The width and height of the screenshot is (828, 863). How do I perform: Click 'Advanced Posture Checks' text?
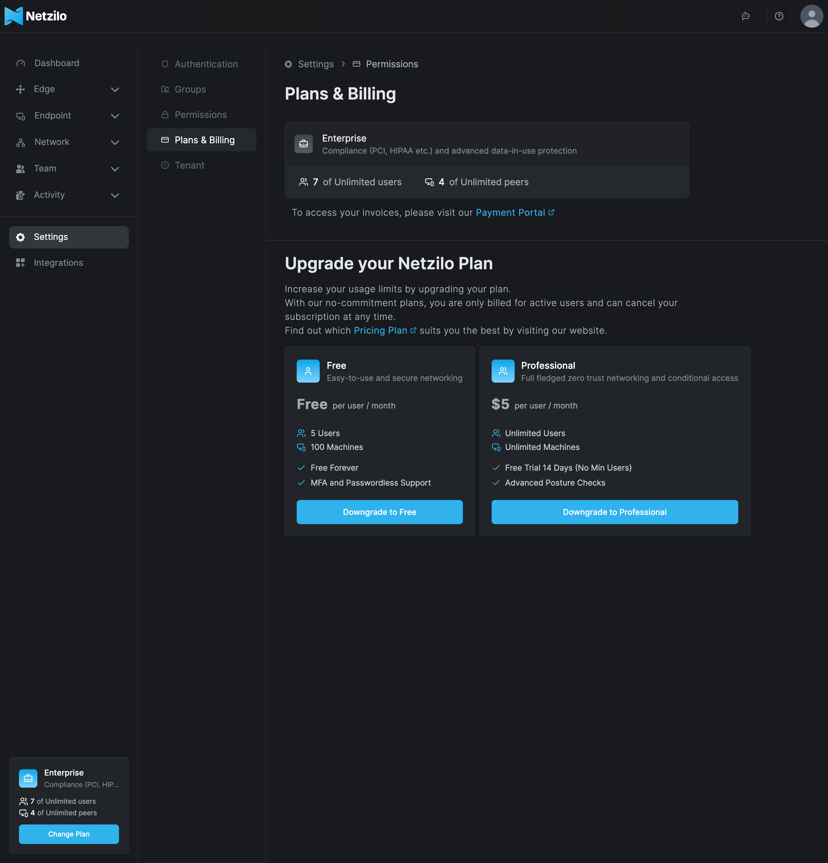555,483
